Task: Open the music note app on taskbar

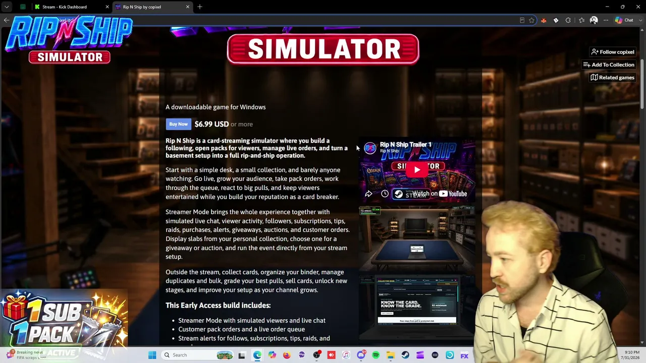Action: (346, 355)
